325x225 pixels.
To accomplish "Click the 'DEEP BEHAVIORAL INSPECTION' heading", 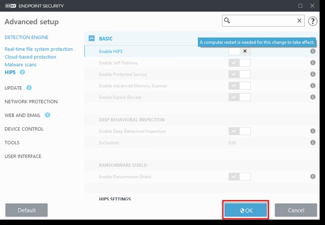I will click(x=132, y=120).
